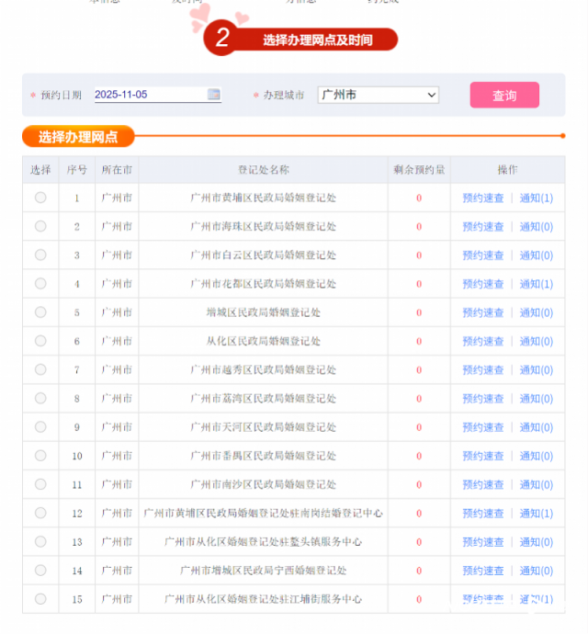Click 通知(0) link in row 9
The width and height of the screenshot is (588, 634).
click(536, 428)
